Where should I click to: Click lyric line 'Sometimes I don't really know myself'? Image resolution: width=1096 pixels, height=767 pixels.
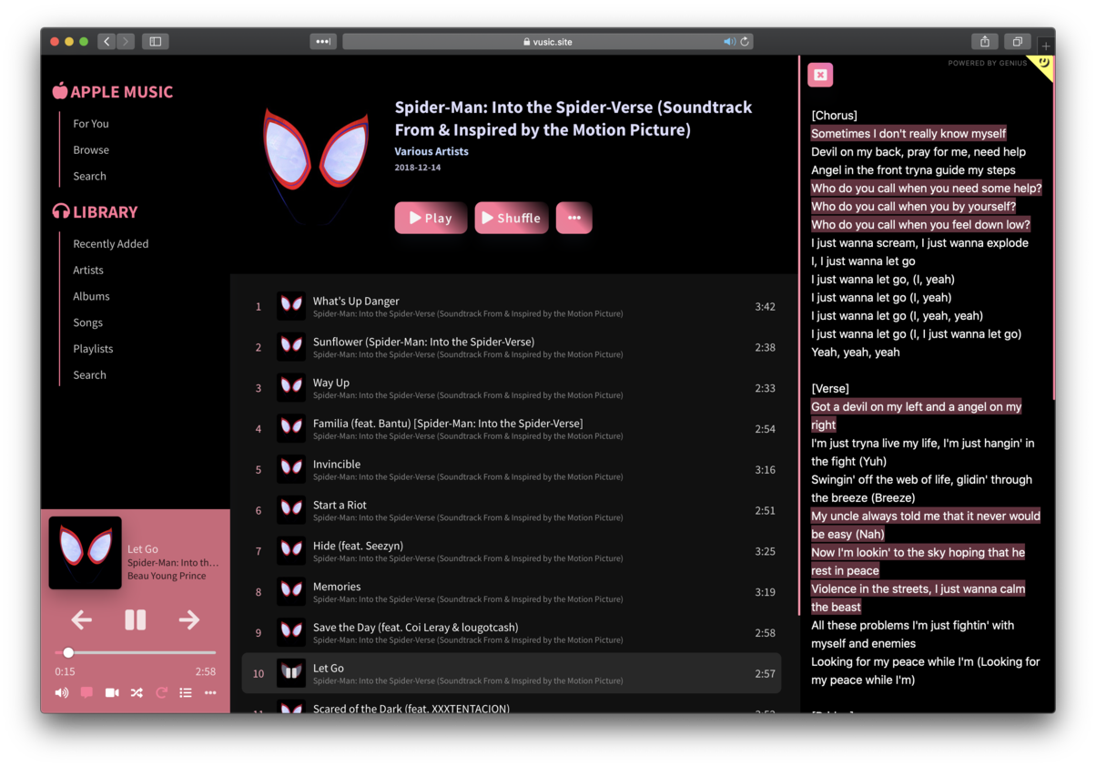tap(908, 133)
